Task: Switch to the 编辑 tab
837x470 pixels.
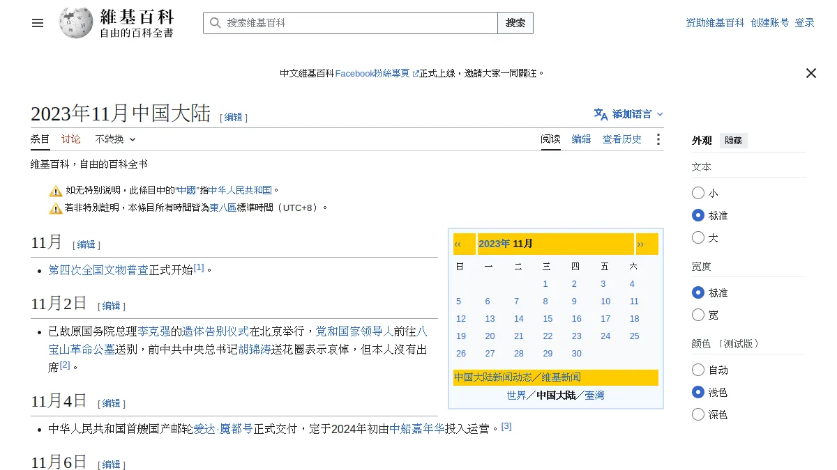Action: 582,139
